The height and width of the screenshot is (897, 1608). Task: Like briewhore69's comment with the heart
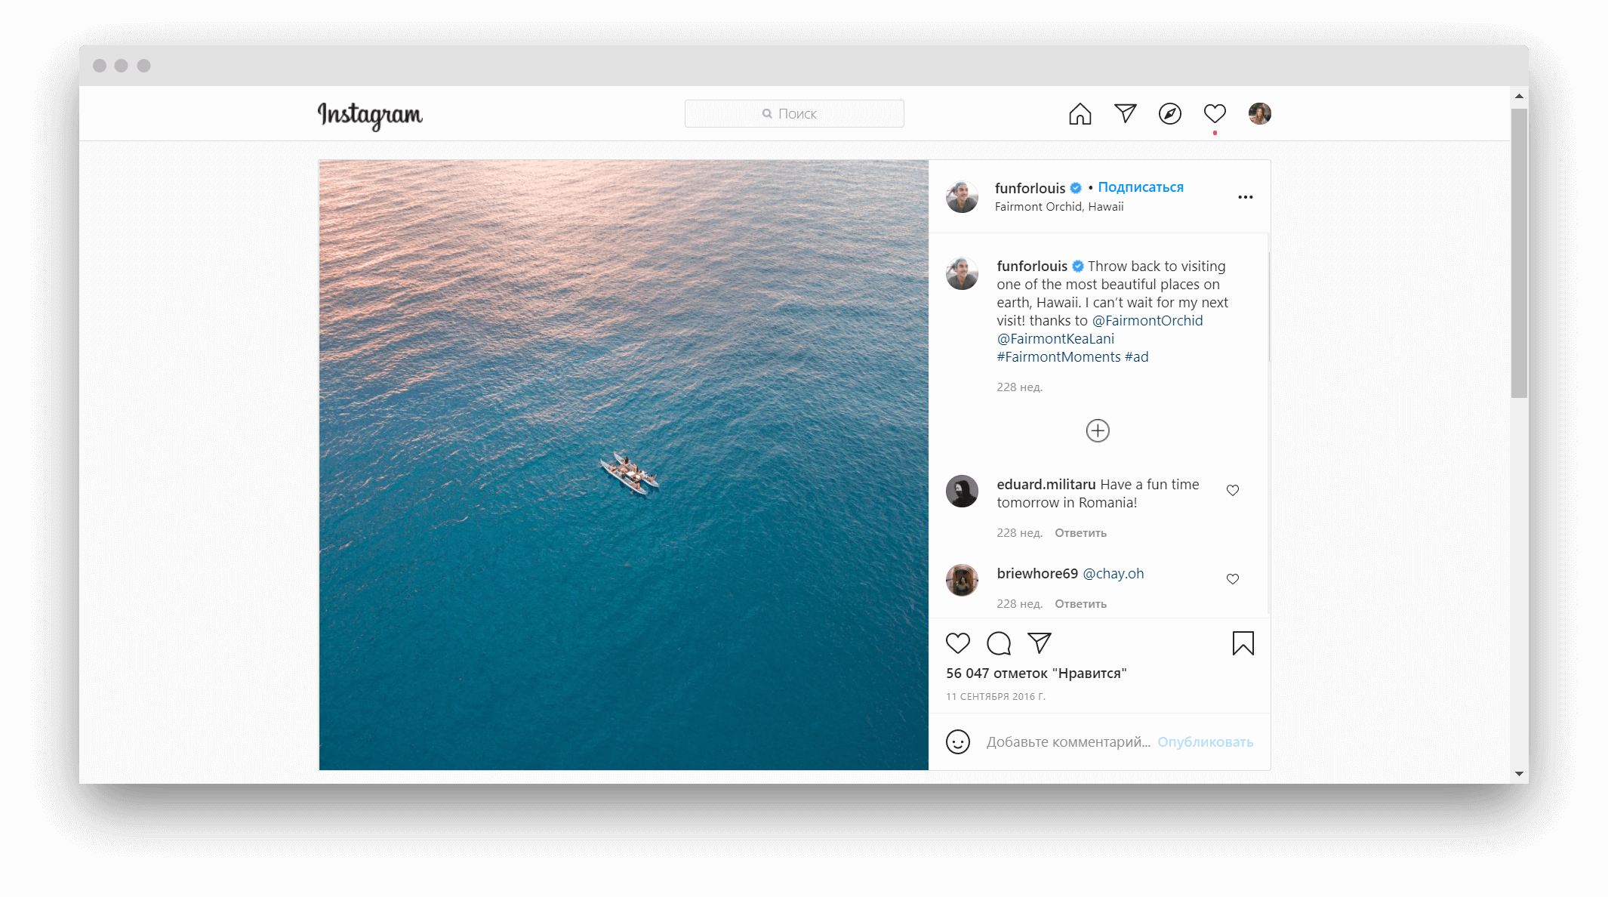tap(1232, 579)
